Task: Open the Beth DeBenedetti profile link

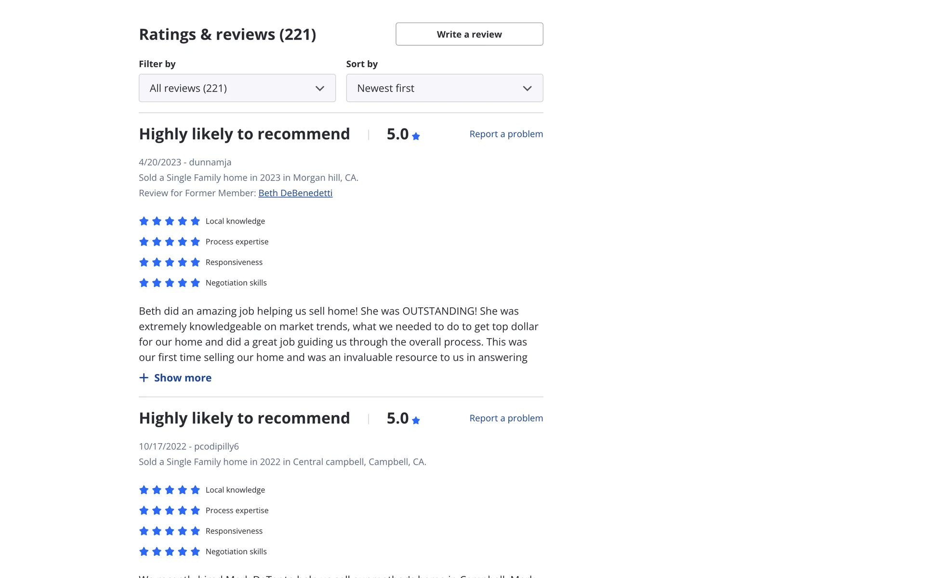Action: [x=295, y=193]
